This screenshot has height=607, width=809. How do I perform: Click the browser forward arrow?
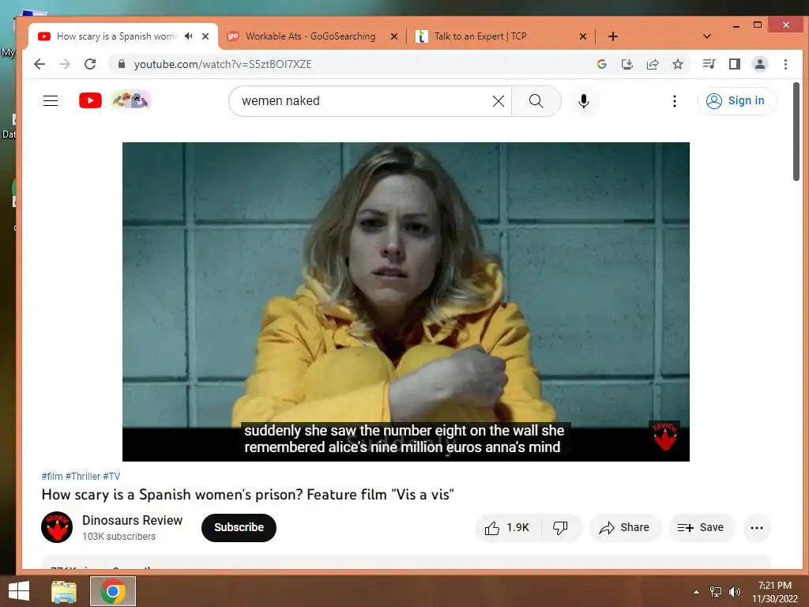tap(65, 64)
